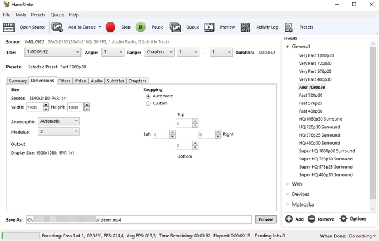Expand the Web presets group

[x=287, y=184]
